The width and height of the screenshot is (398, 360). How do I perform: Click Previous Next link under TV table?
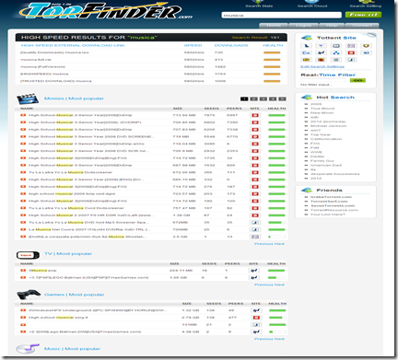coord(269,285)
